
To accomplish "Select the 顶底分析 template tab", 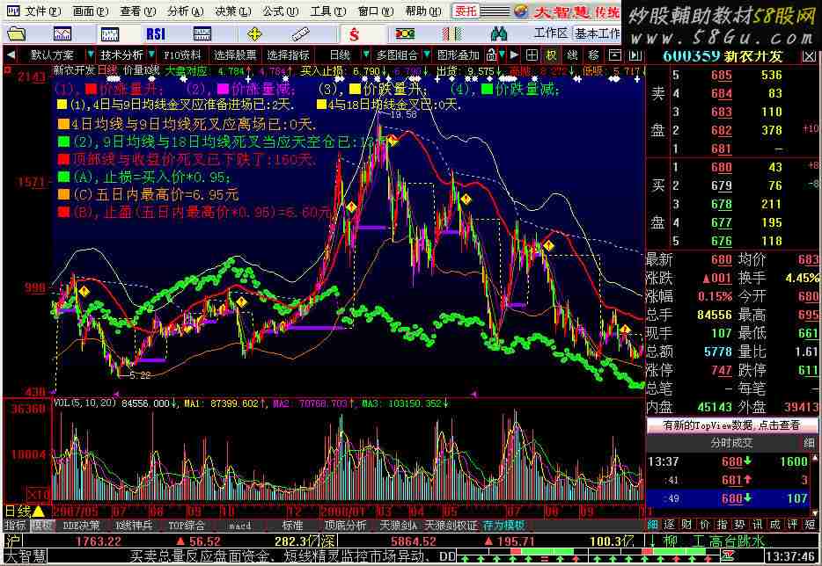I will tap(344, 526).
